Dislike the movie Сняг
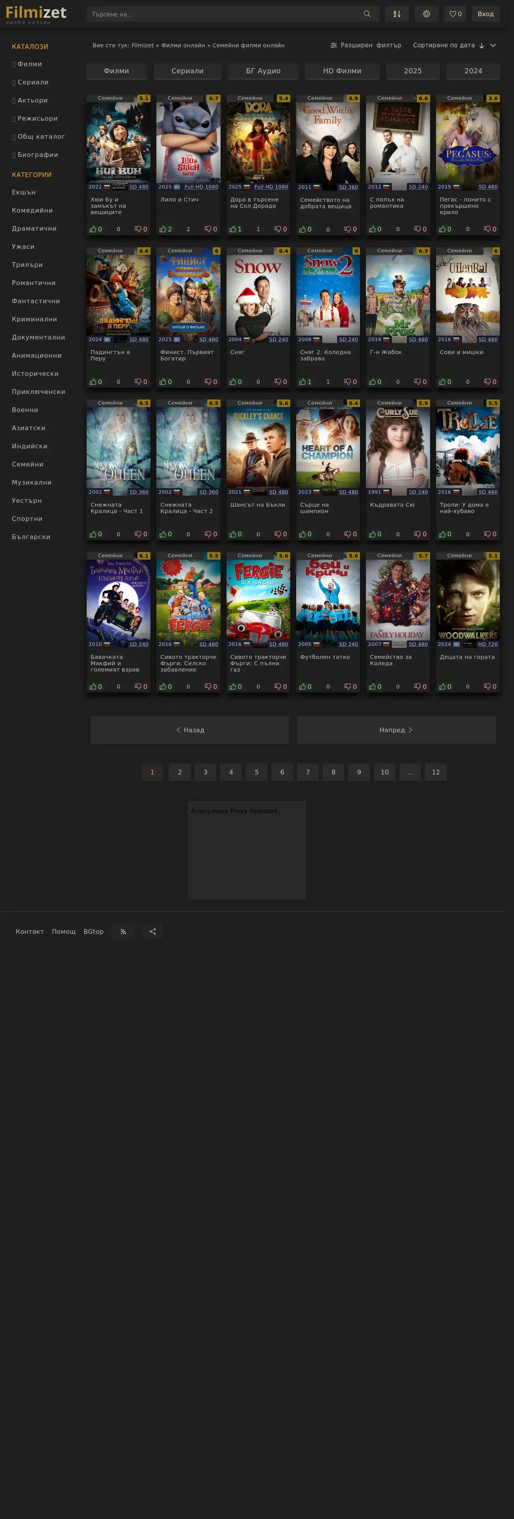The width and height of the screenshot is (514, 1519). tap(281, 382)
